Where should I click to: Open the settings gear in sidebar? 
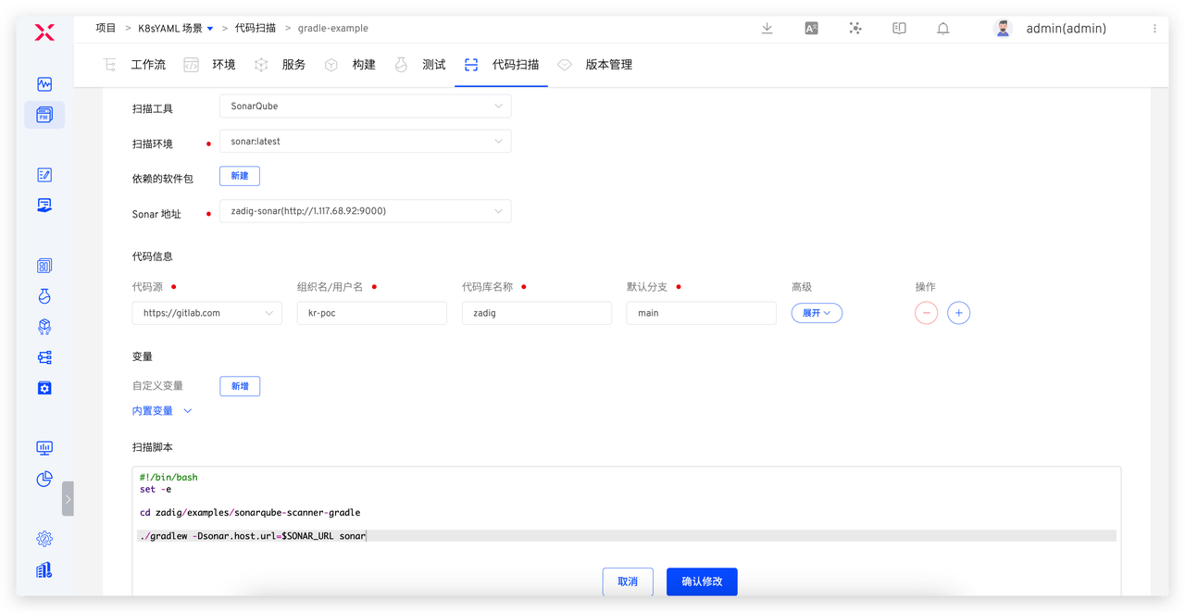click(44, 539)
